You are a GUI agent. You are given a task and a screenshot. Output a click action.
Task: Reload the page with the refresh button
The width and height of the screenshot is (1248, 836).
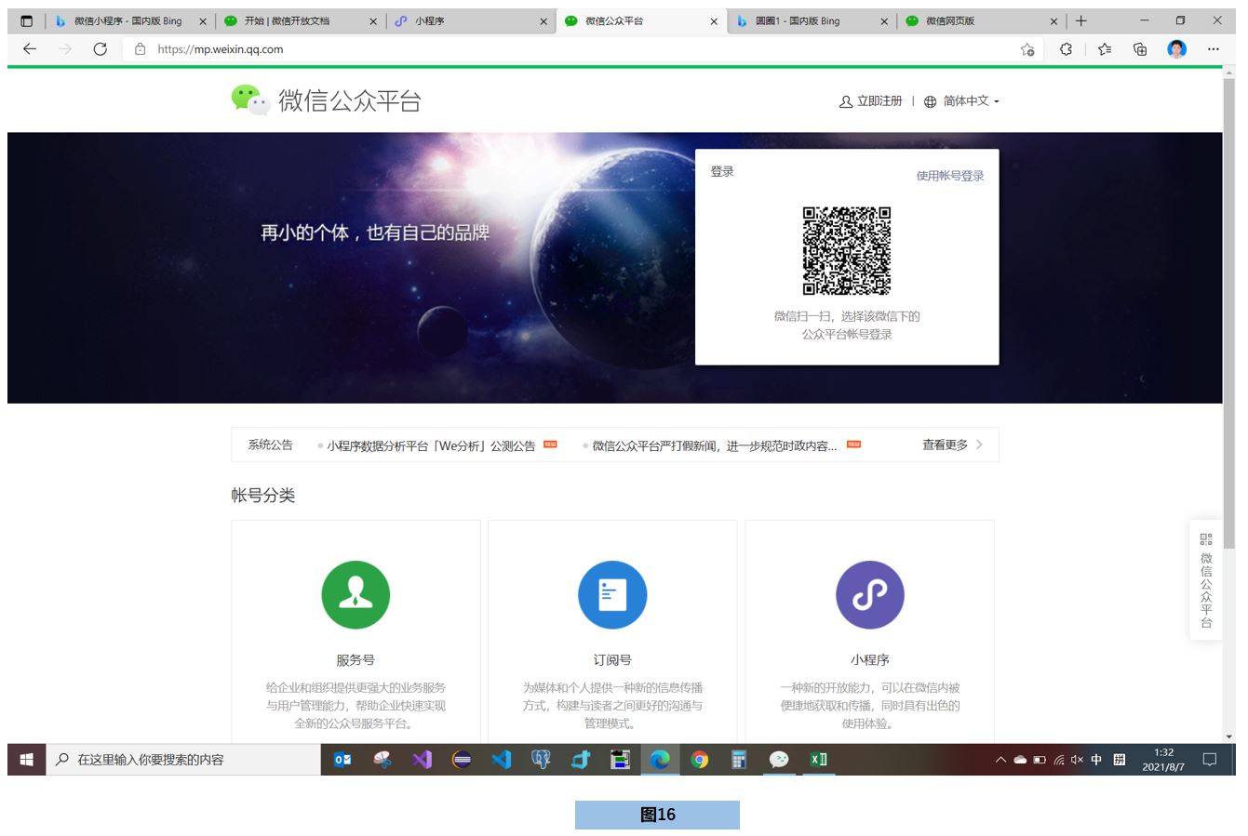[x=101, y=49]
